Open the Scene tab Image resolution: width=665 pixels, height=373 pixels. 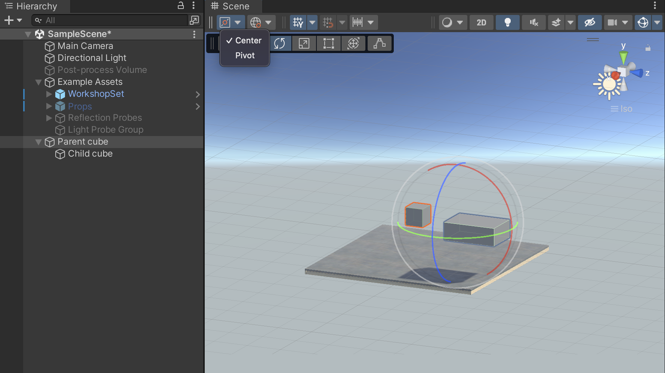coord(231,6)
